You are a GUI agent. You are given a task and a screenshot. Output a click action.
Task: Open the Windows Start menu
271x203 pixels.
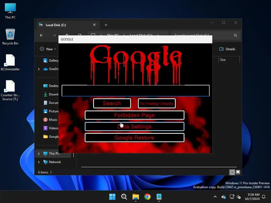[112, 197]
